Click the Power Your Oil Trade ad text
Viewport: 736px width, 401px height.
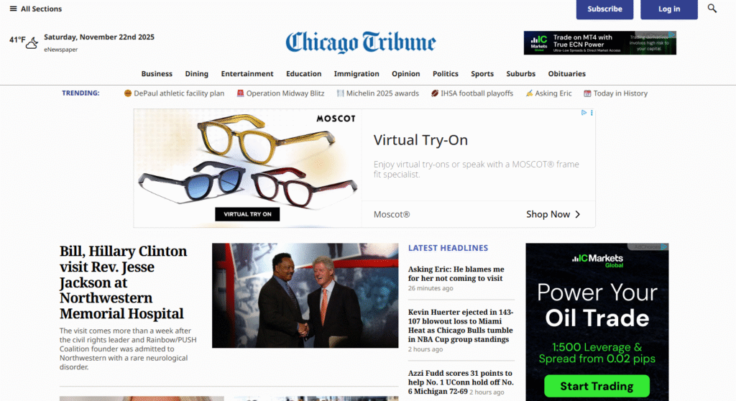point(597,305)
